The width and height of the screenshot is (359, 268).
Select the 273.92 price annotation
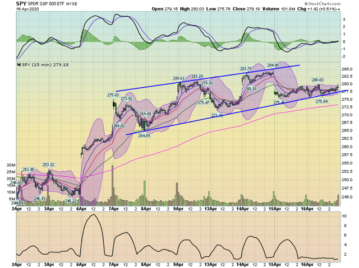127,98
